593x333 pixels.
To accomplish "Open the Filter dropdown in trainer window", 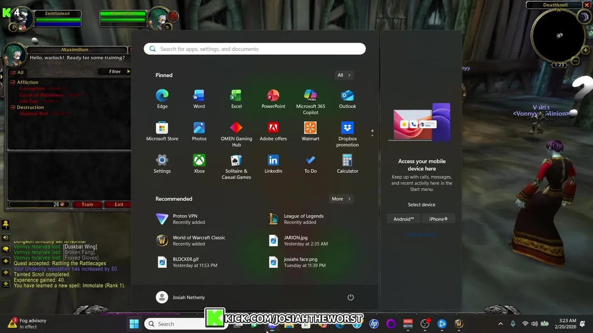I will click(114, 72).
